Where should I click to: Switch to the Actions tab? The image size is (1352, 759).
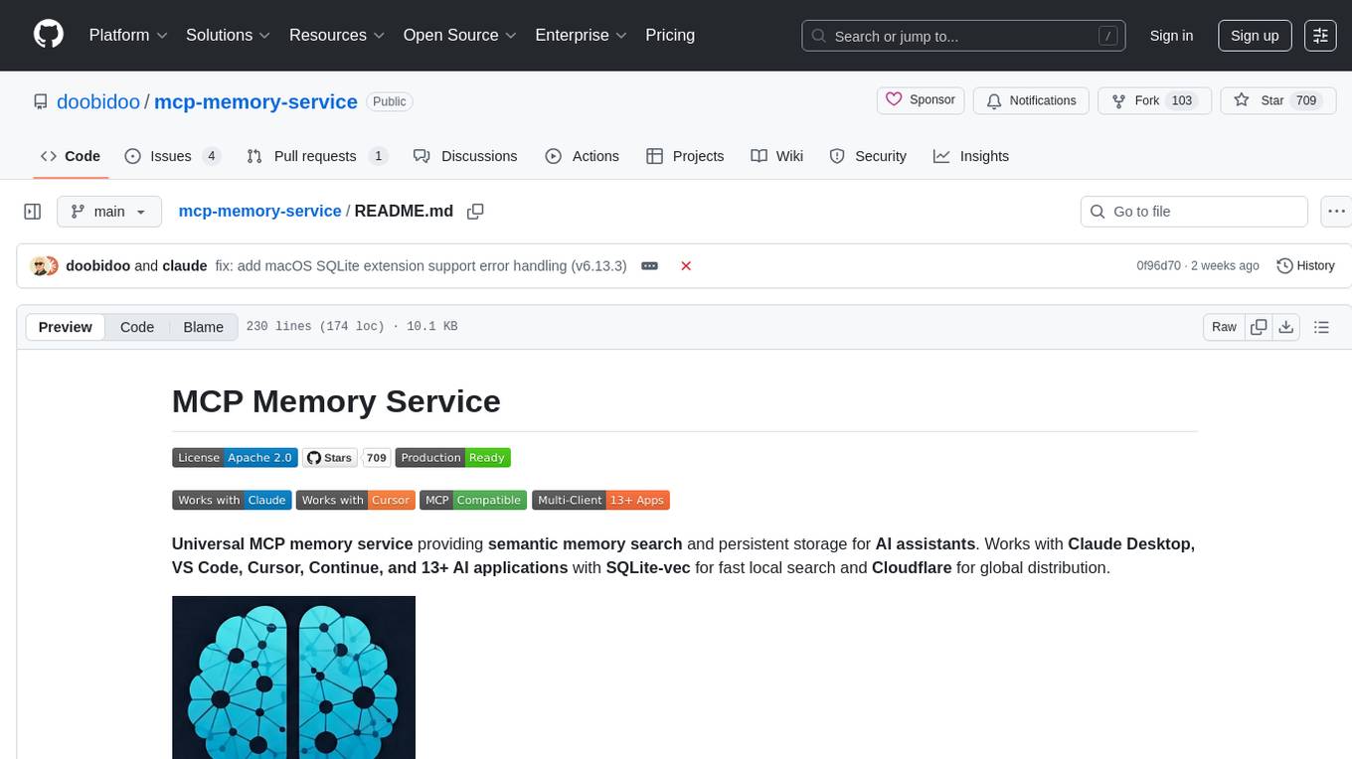point(583,156)
